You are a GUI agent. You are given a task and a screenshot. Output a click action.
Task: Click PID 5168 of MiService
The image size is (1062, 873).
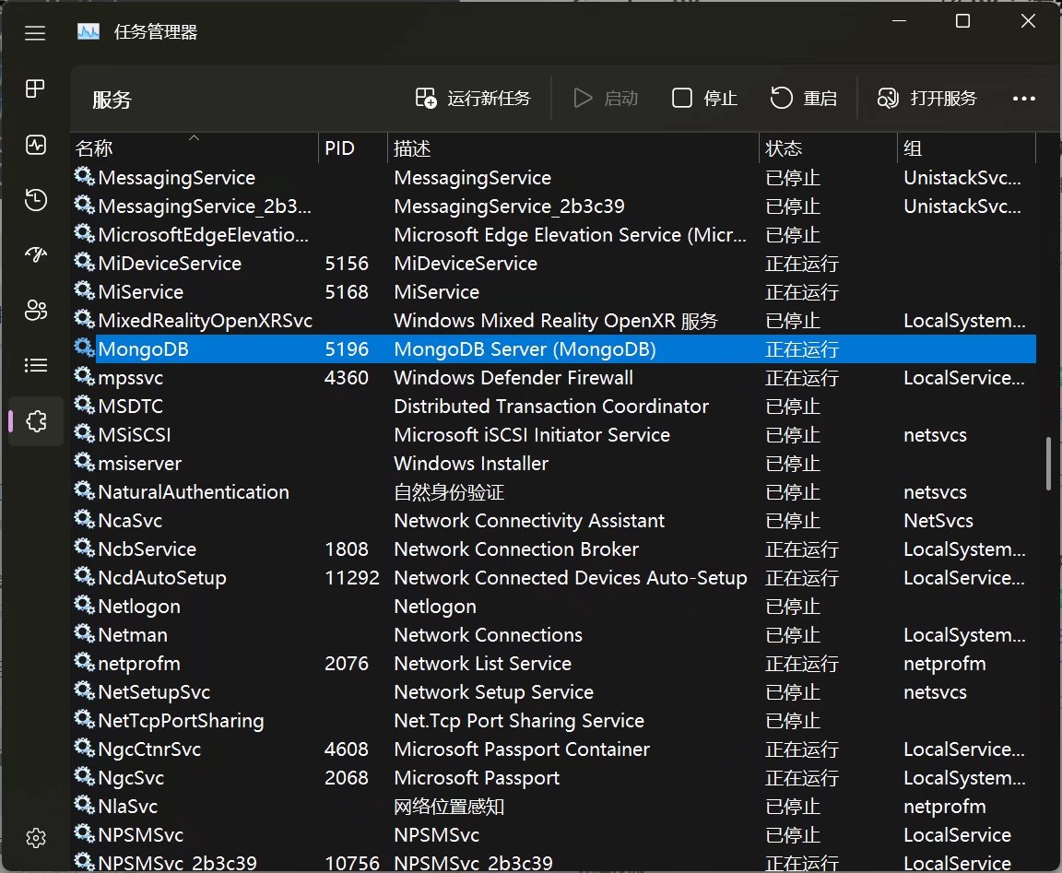(x=346, y=292)
